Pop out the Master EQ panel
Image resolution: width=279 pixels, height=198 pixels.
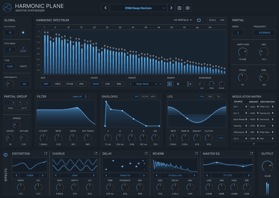pos(251,153)
